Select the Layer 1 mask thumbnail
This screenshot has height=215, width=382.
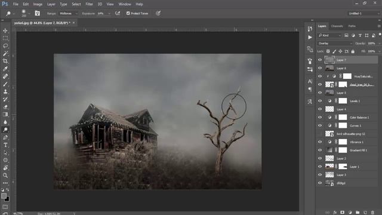point(343,167)
